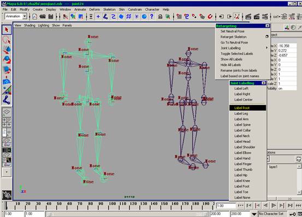Viewport: 302px width, 217px height.
Task: Enable snap to curves
Action: tap(186, 16)
